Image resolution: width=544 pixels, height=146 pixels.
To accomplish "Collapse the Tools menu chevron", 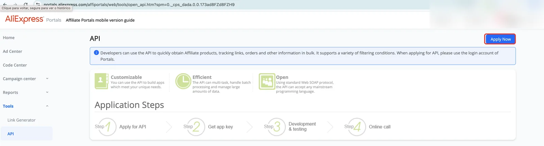I will click(x=47, y=106).
